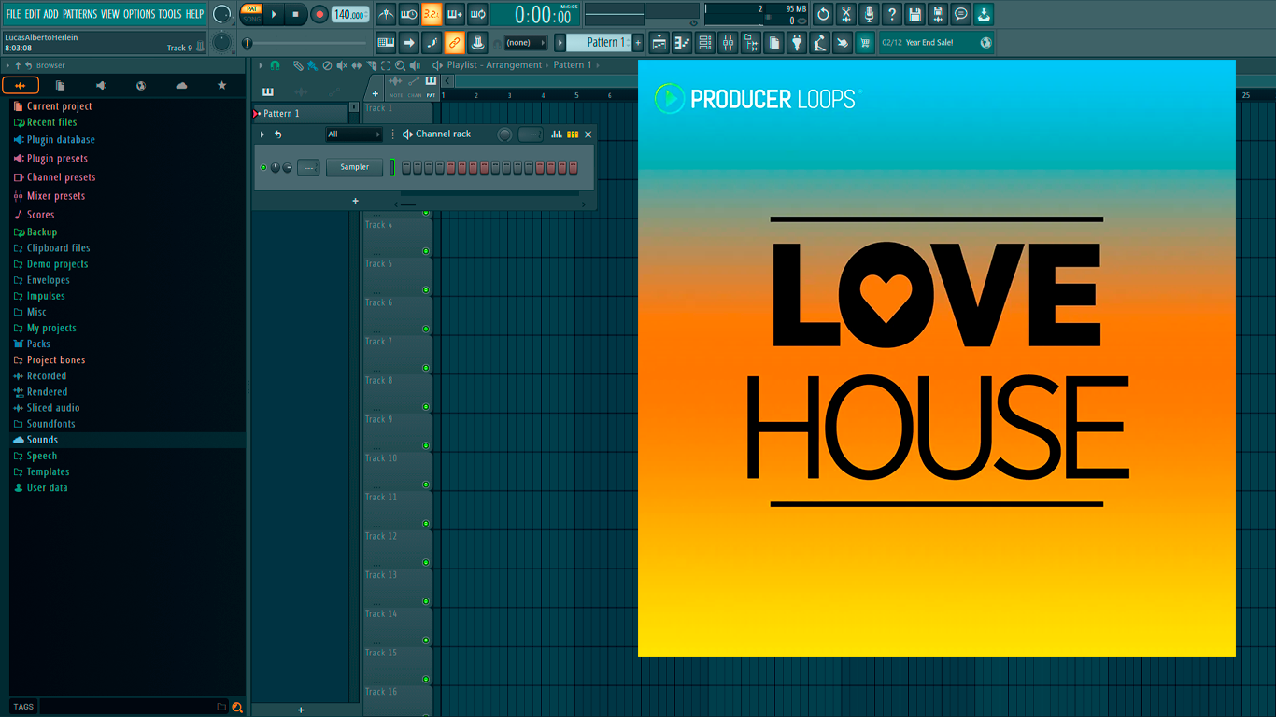Open the shopping cart store icon
The image size is (1276, 717).
click(865, 42)
